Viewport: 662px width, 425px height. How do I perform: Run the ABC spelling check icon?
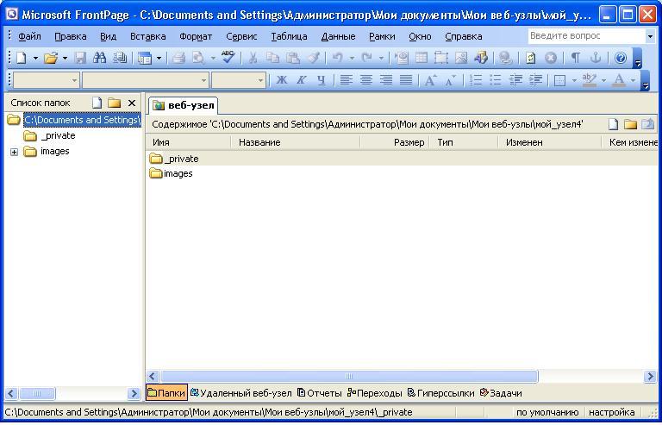pos(228,57)
